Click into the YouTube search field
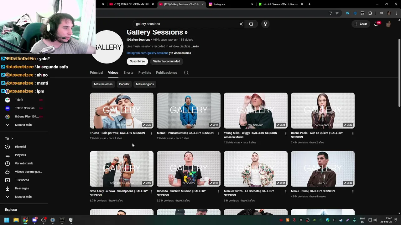This screenshot has width=401, height=225. [186, 24]
